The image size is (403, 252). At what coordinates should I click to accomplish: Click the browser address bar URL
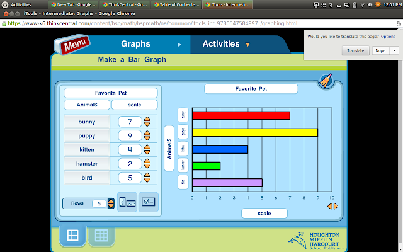click(x=152, y=23)
